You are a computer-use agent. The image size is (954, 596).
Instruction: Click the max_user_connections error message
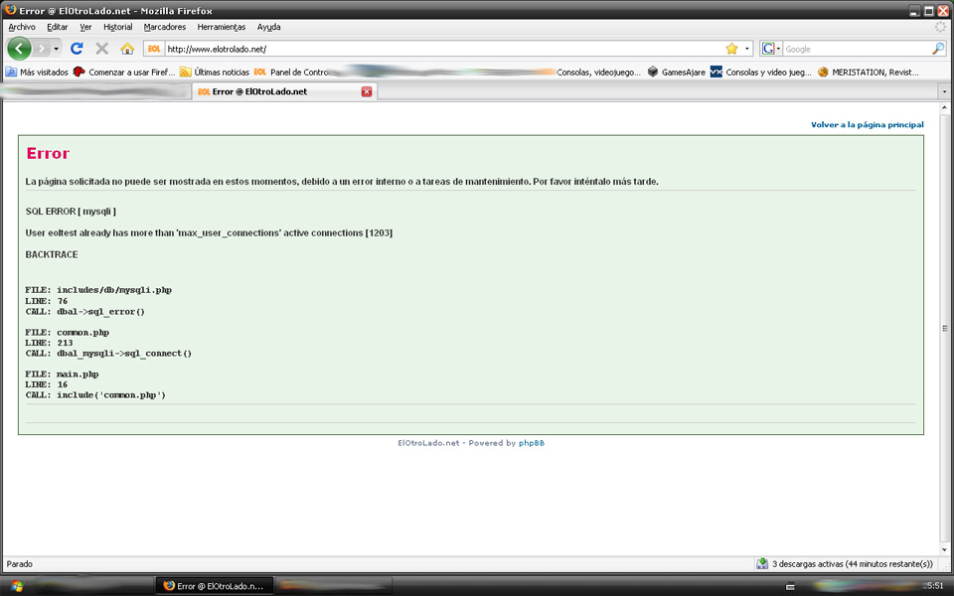[209, 232]
